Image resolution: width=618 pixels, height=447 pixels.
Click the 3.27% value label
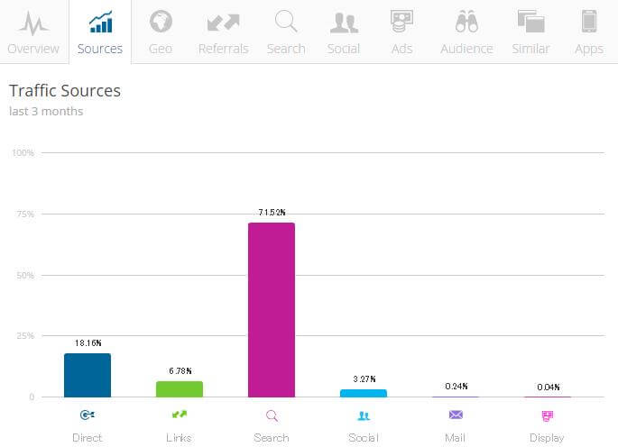364,379
